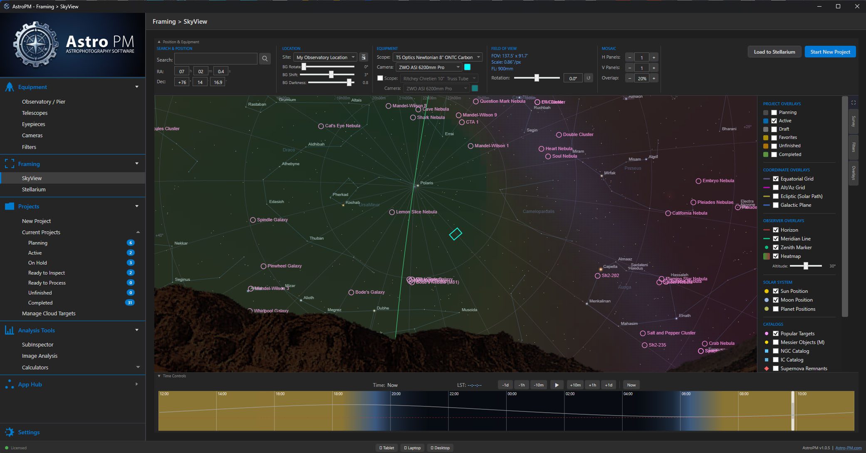Enable the Alt/Az Grid checkbox
Screen dimensions: 866x453
pos(776,188)
